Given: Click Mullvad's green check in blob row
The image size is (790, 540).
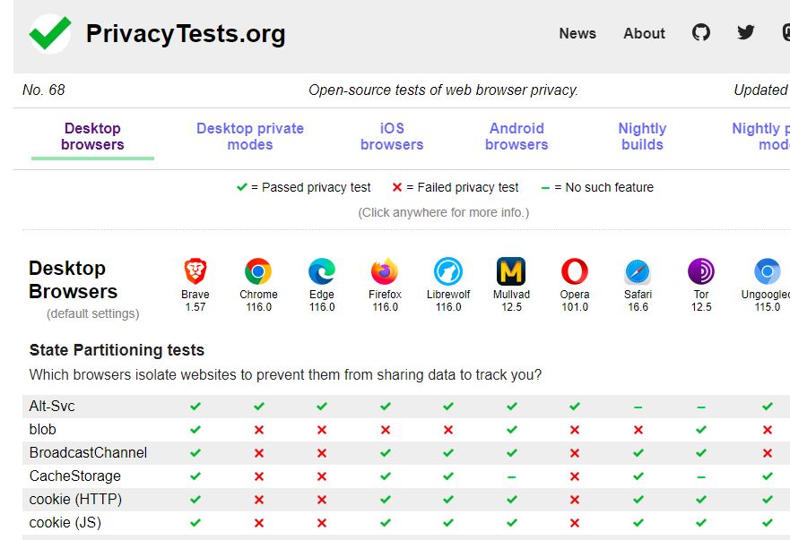Looking at the screenshot, I should (512, 429).
